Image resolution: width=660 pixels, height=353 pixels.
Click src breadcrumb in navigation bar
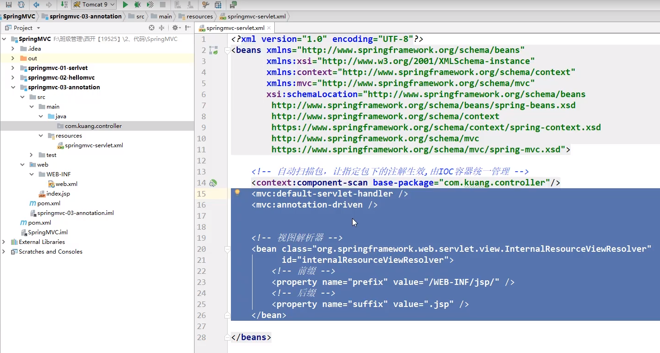pyautogui.click(x=136, y=16)
